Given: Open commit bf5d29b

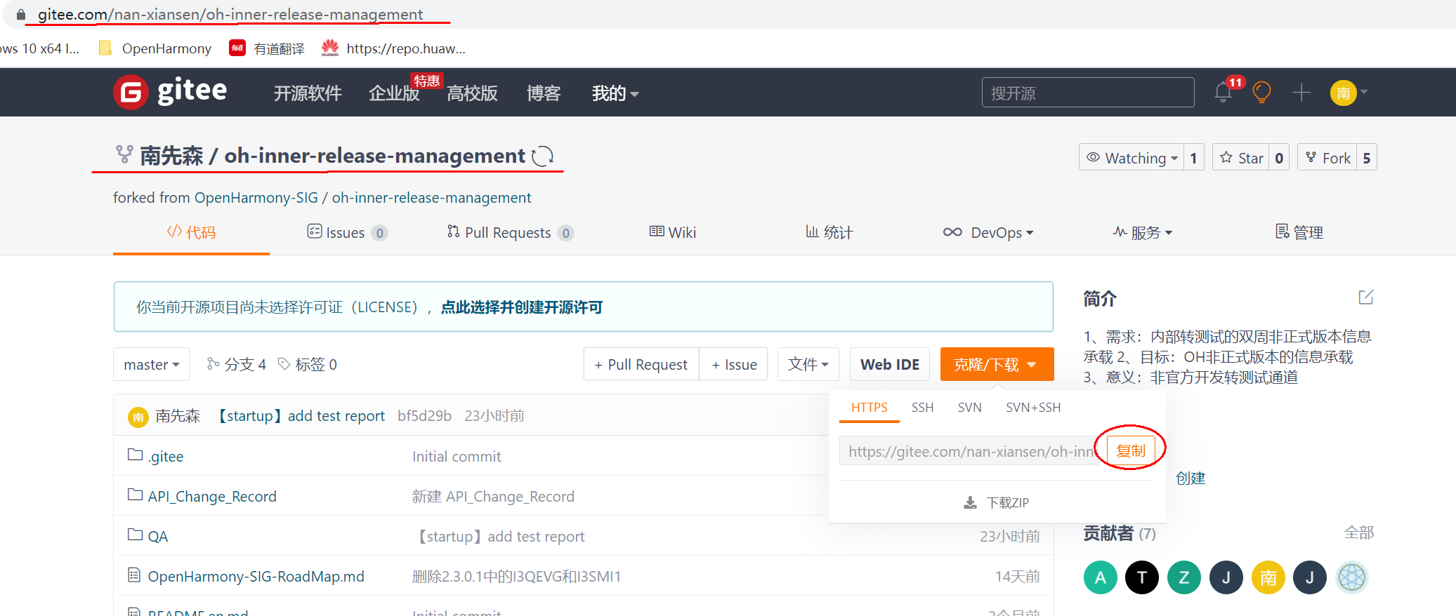Looking at the screenshot, I should (x=424, y=415).
